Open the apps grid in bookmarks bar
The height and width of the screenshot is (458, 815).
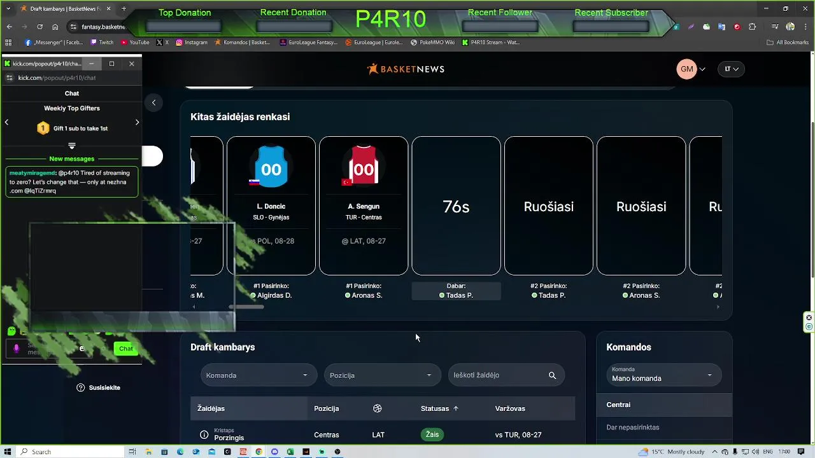click(x=8, y=43)
